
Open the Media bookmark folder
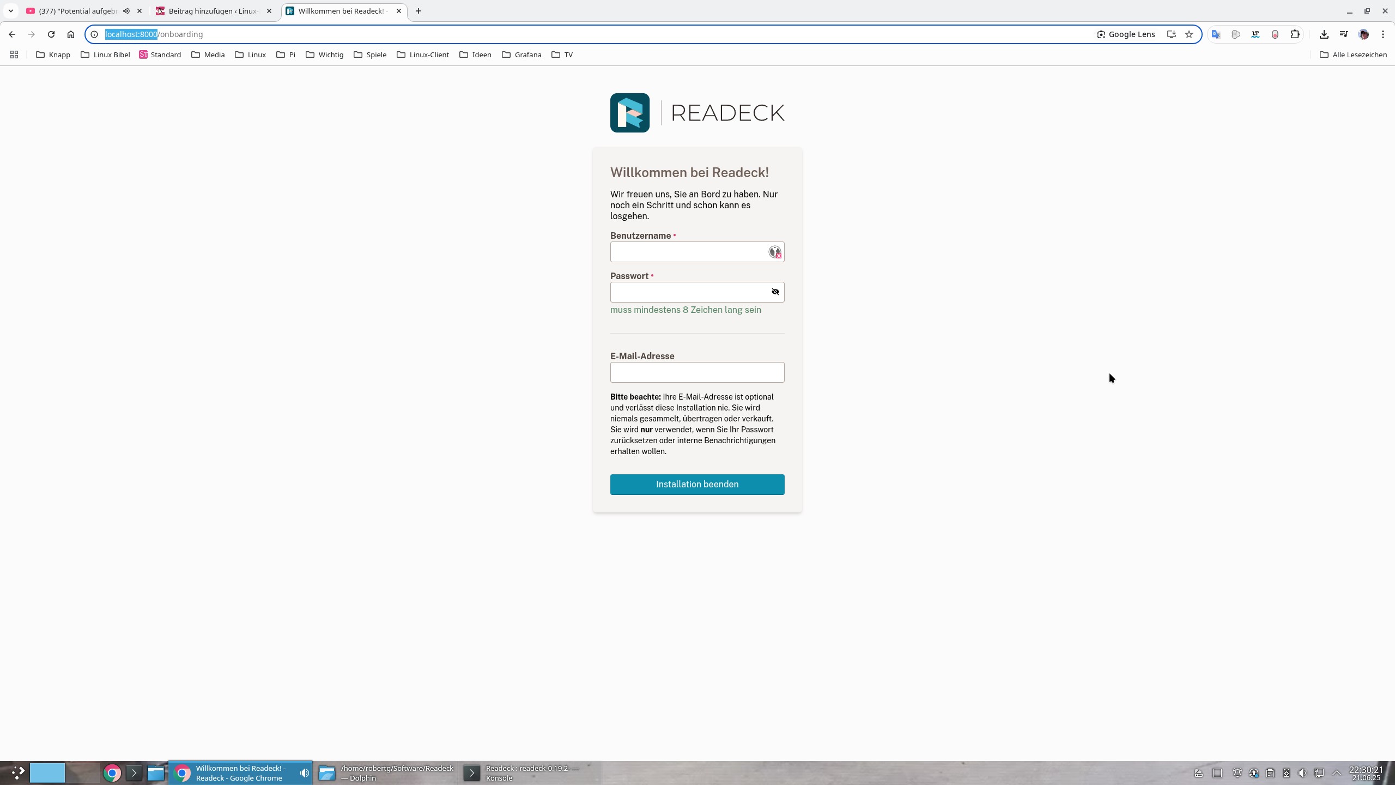(208, 55)
